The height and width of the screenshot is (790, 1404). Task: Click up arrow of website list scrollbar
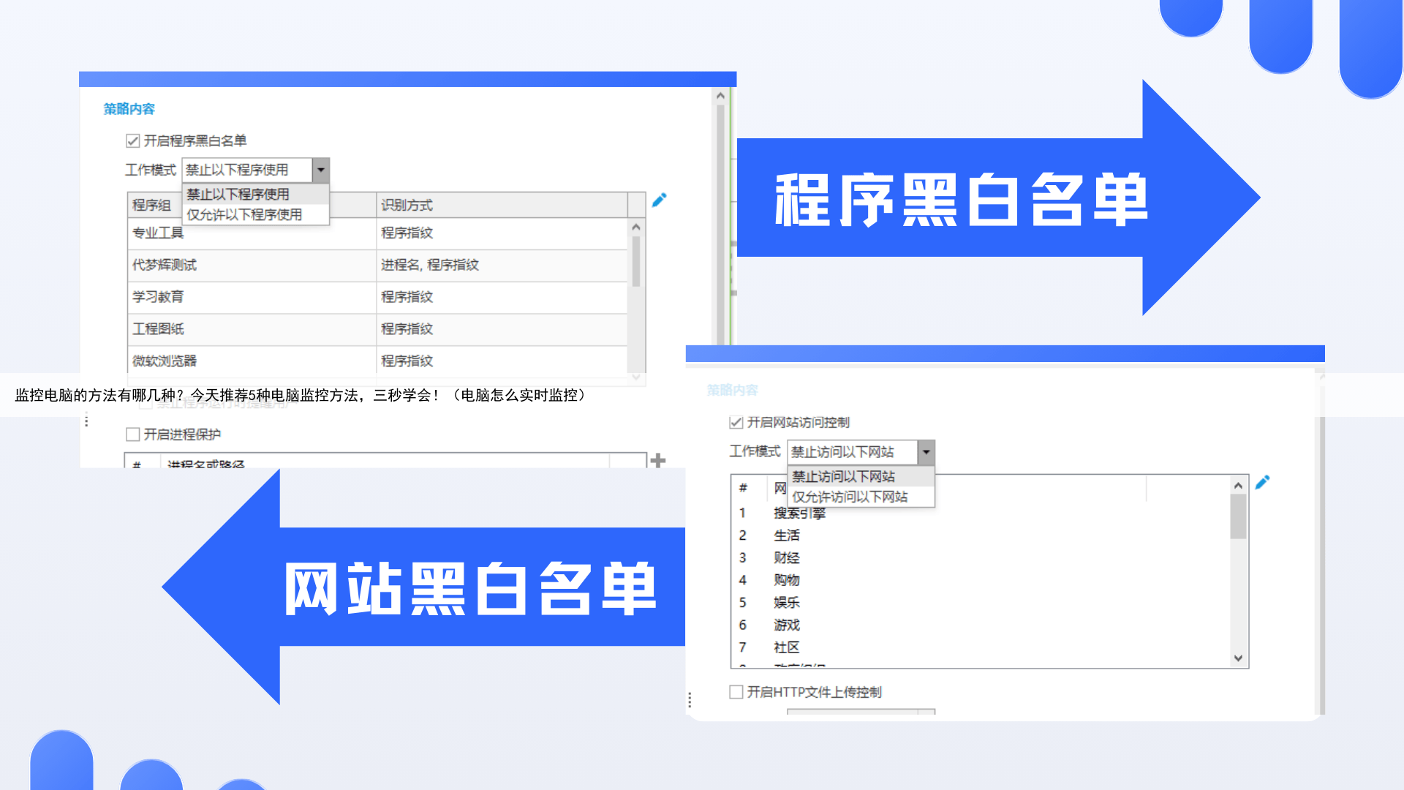tap(1238, 486)
